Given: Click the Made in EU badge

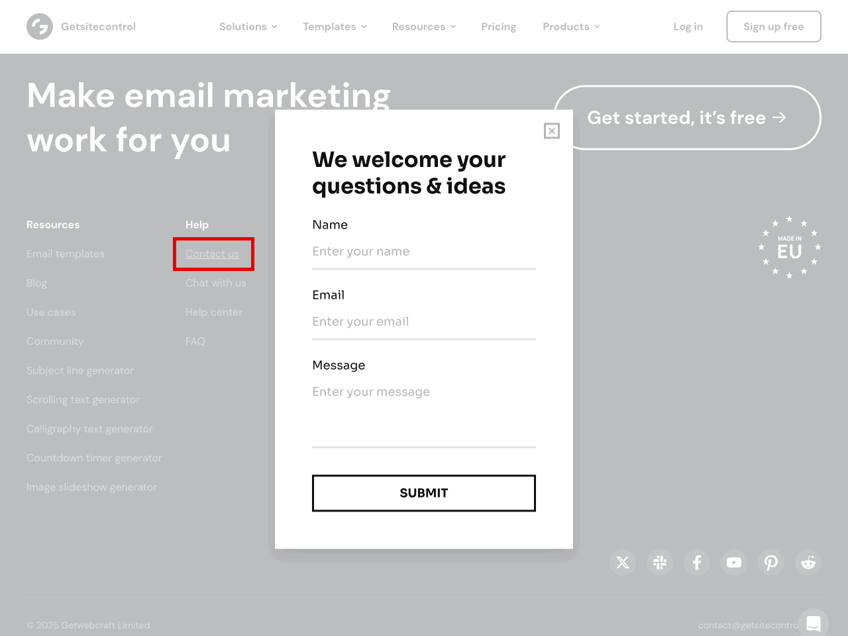Looking at the screenshot, I should 789,248.
